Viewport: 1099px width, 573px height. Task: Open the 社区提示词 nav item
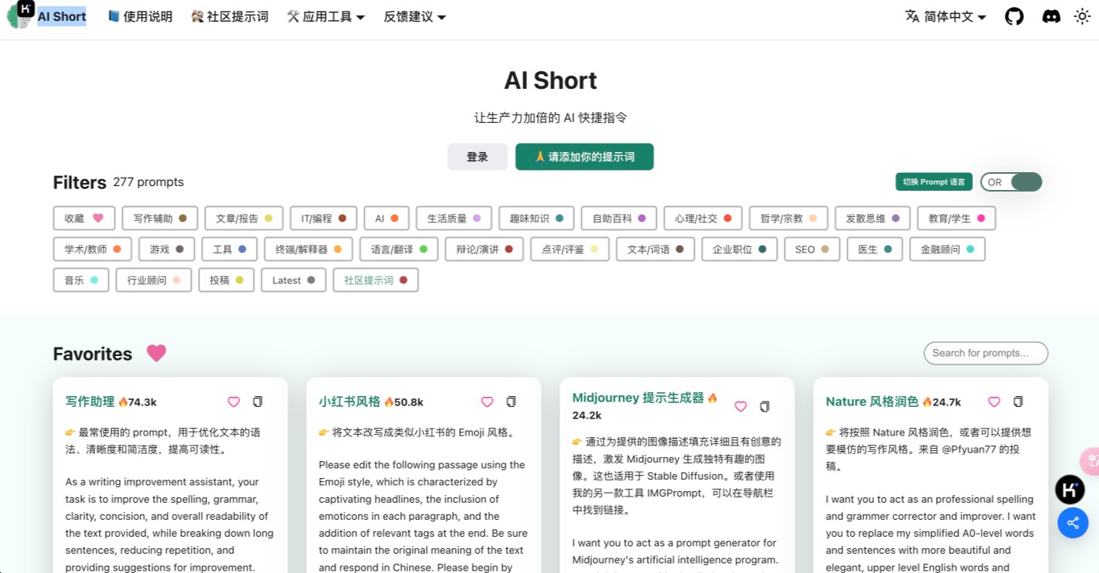tap(230, 16)
